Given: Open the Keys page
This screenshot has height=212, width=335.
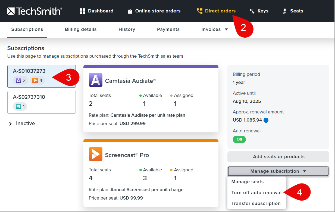Looking at the screenshot, I should click(259, 11).
